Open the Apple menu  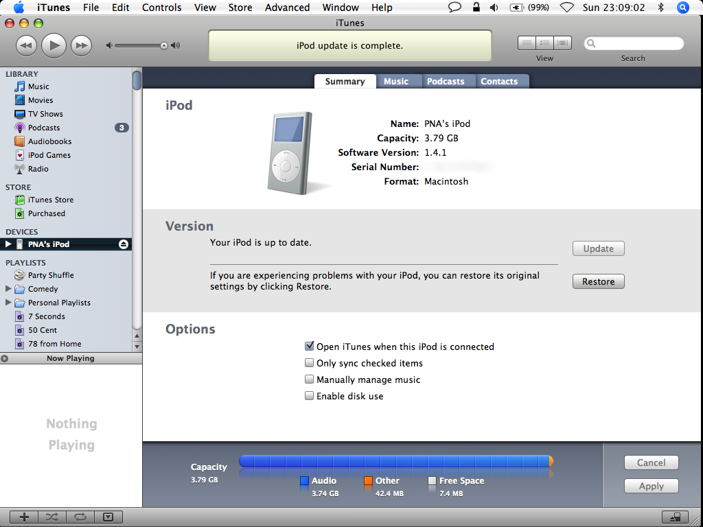pos(19,7)
